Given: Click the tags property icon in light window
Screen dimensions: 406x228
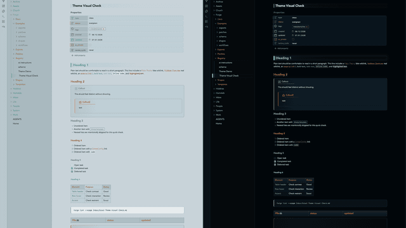Looking at the screenshot, I should click(x=72, y=29).
